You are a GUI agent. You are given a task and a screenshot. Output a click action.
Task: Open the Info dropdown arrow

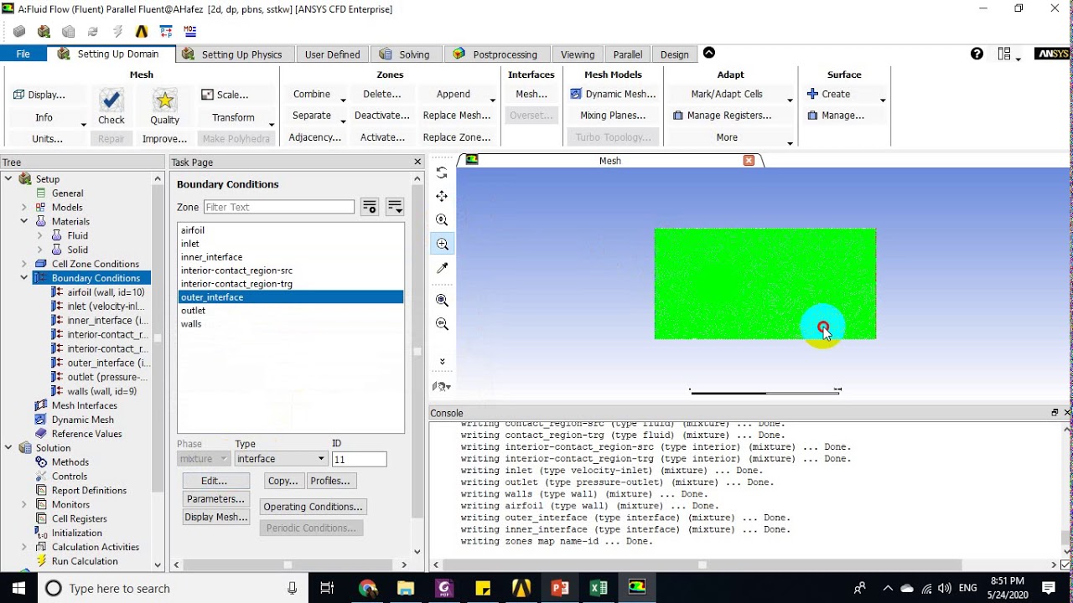pos(83,123)
